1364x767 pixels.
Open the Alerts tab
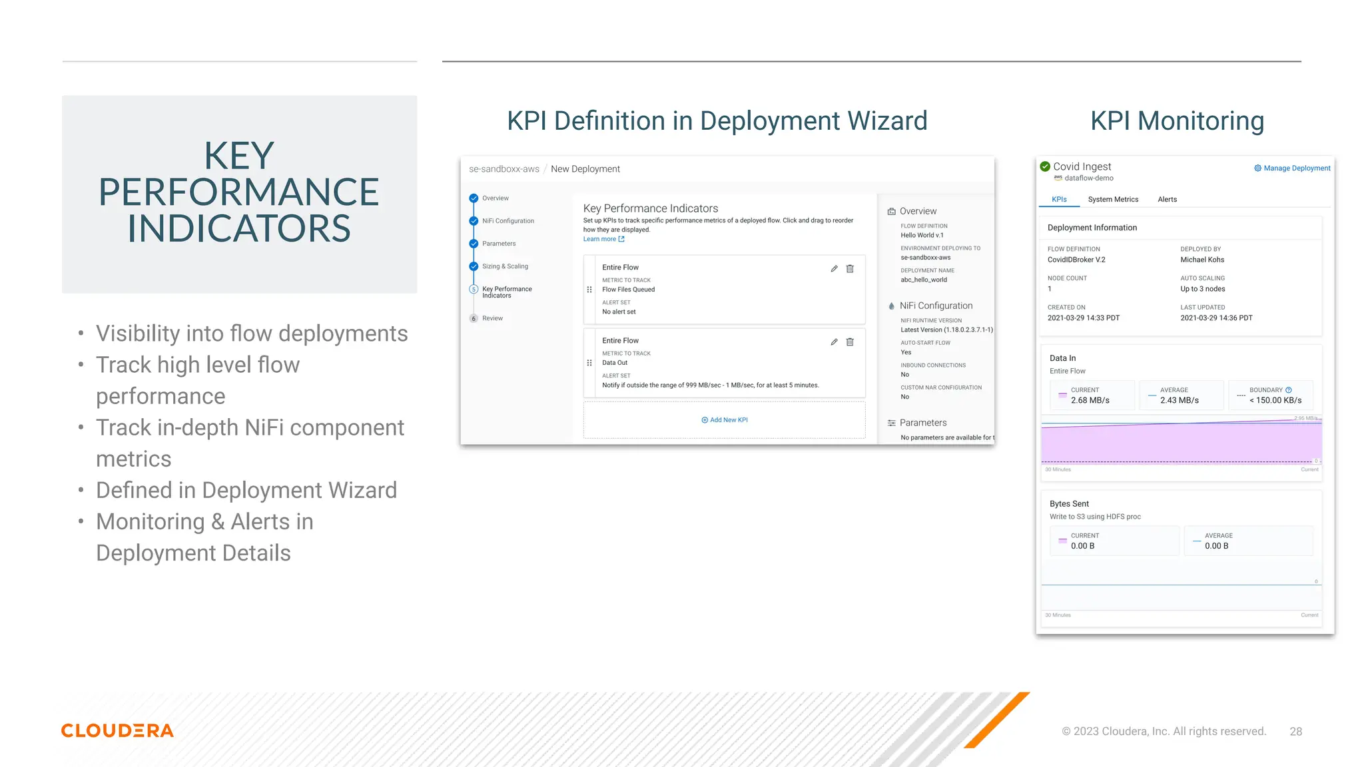pos(1167,200)
